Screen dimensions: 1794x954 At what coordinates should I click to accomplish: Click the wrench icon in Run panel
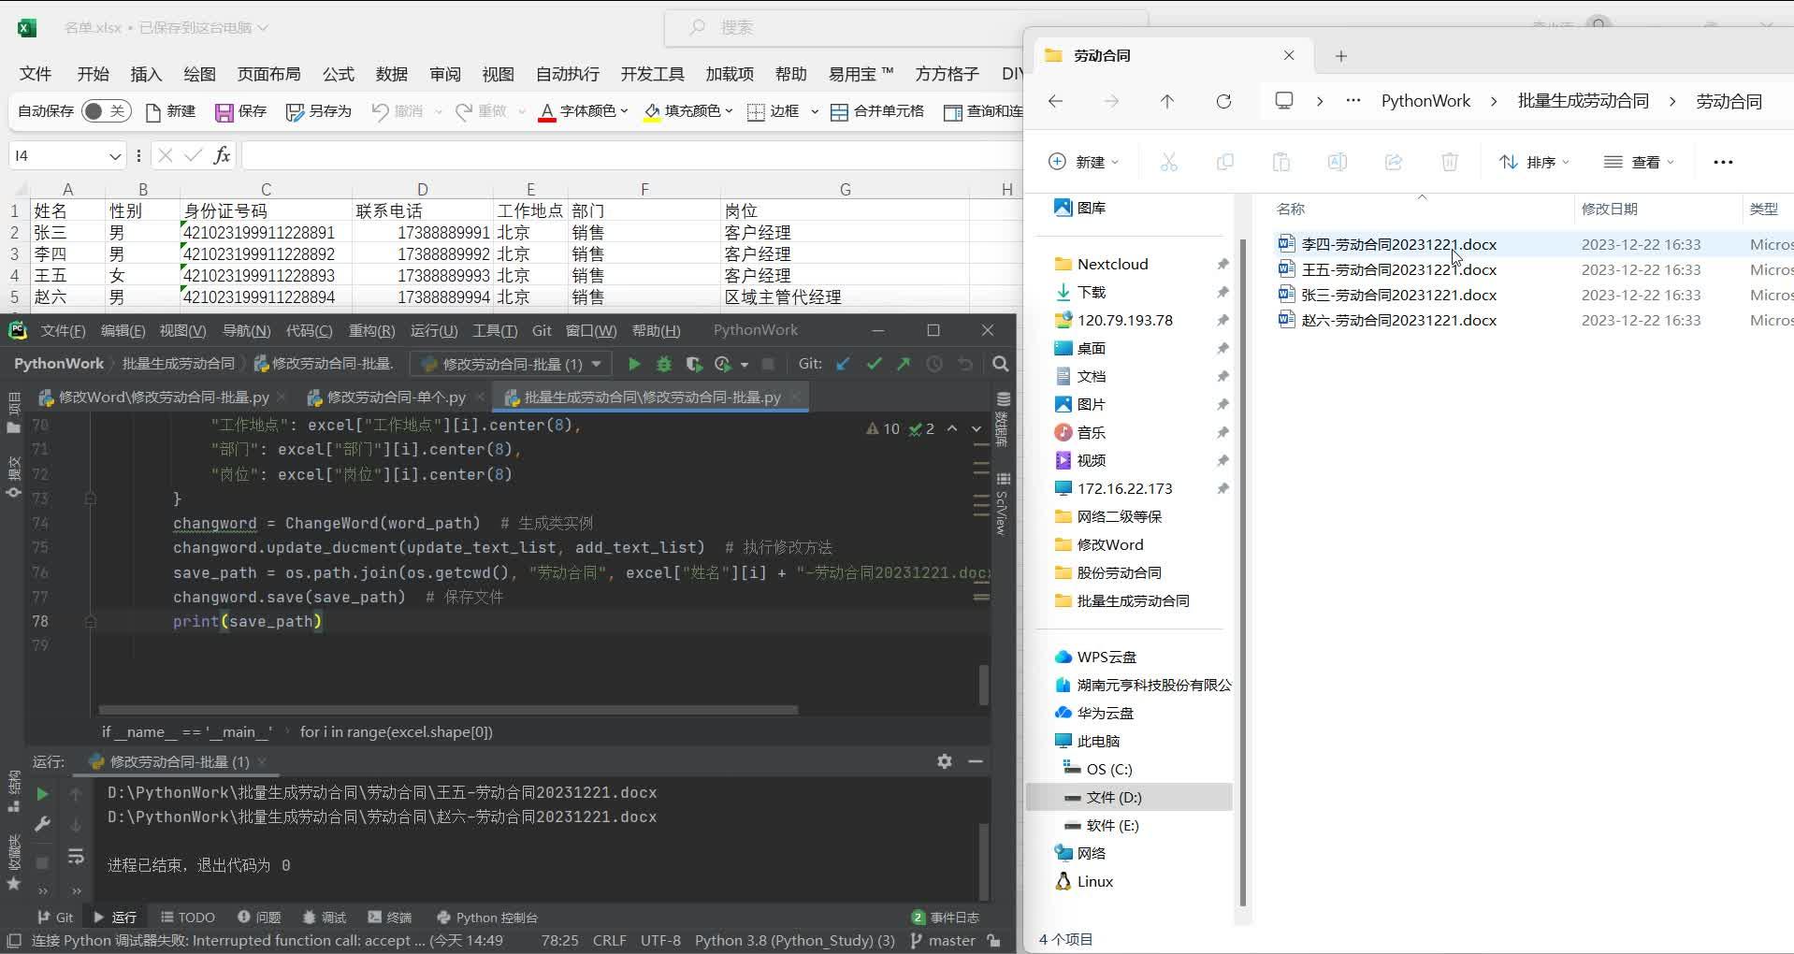click(42, 824)
